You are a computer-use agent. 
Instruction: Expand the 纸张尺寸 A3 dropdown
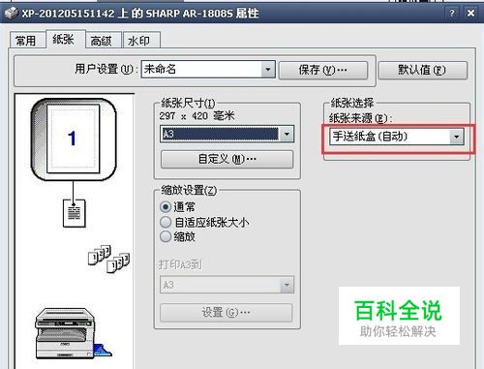(227, 134)
